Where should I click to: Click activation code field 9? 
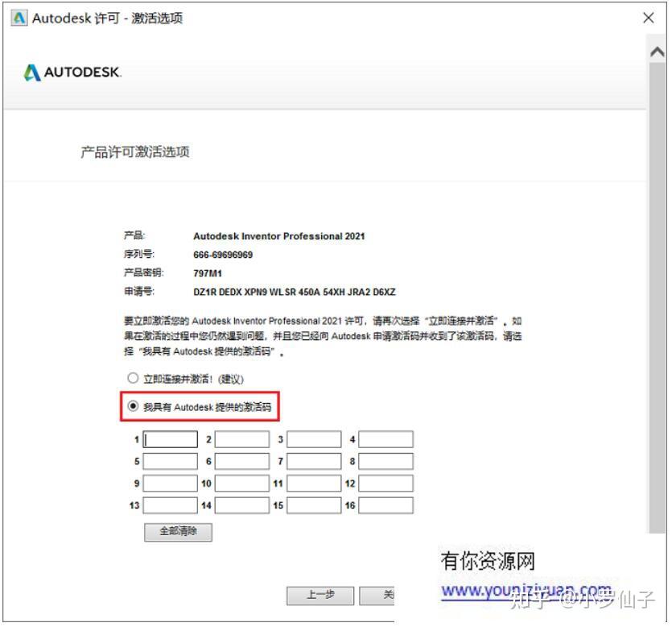tap(170, 484)
